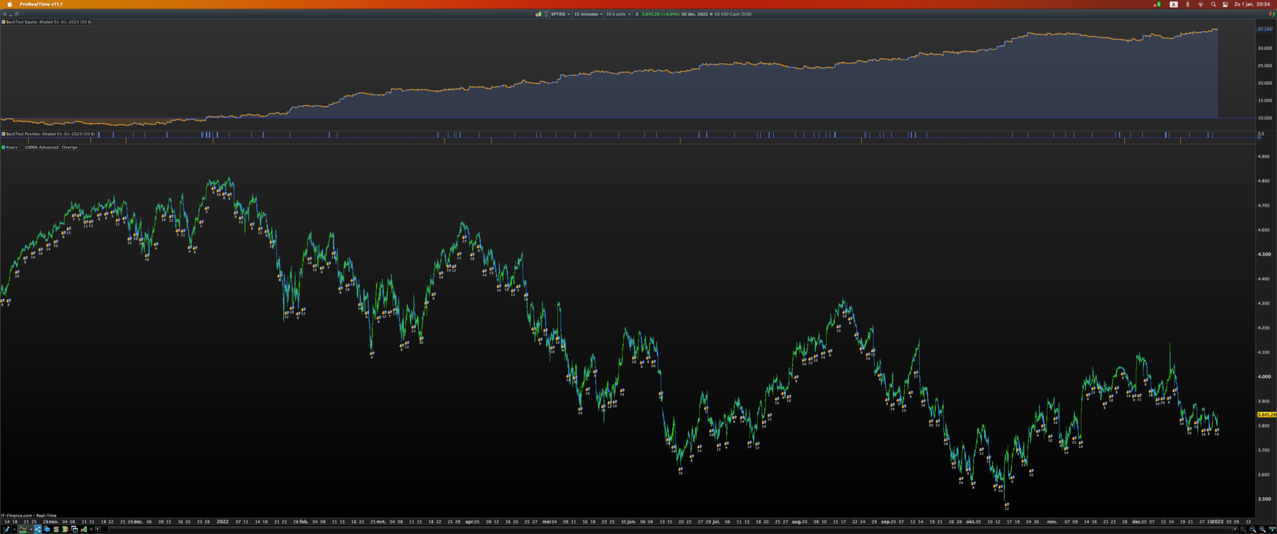Screen dimensions: 1277x534
Task: Open the SPTRD instrument dropdown
Action: 560,14
